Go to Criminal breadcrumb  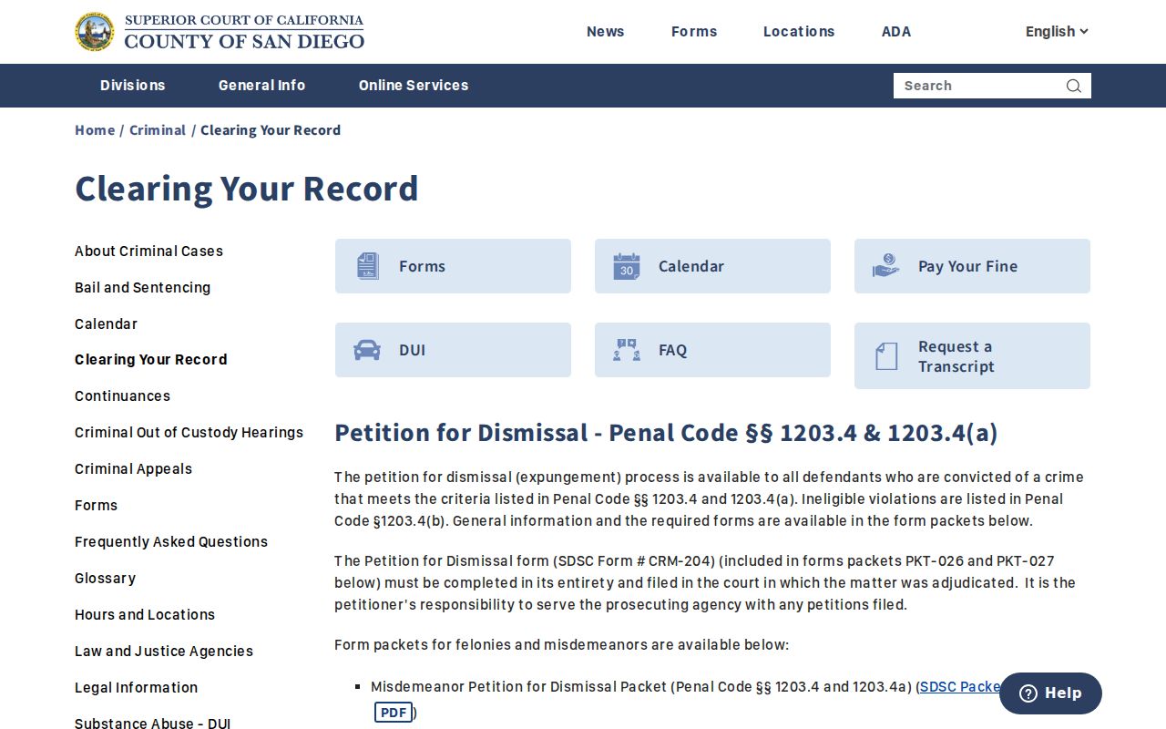[158, 130]
